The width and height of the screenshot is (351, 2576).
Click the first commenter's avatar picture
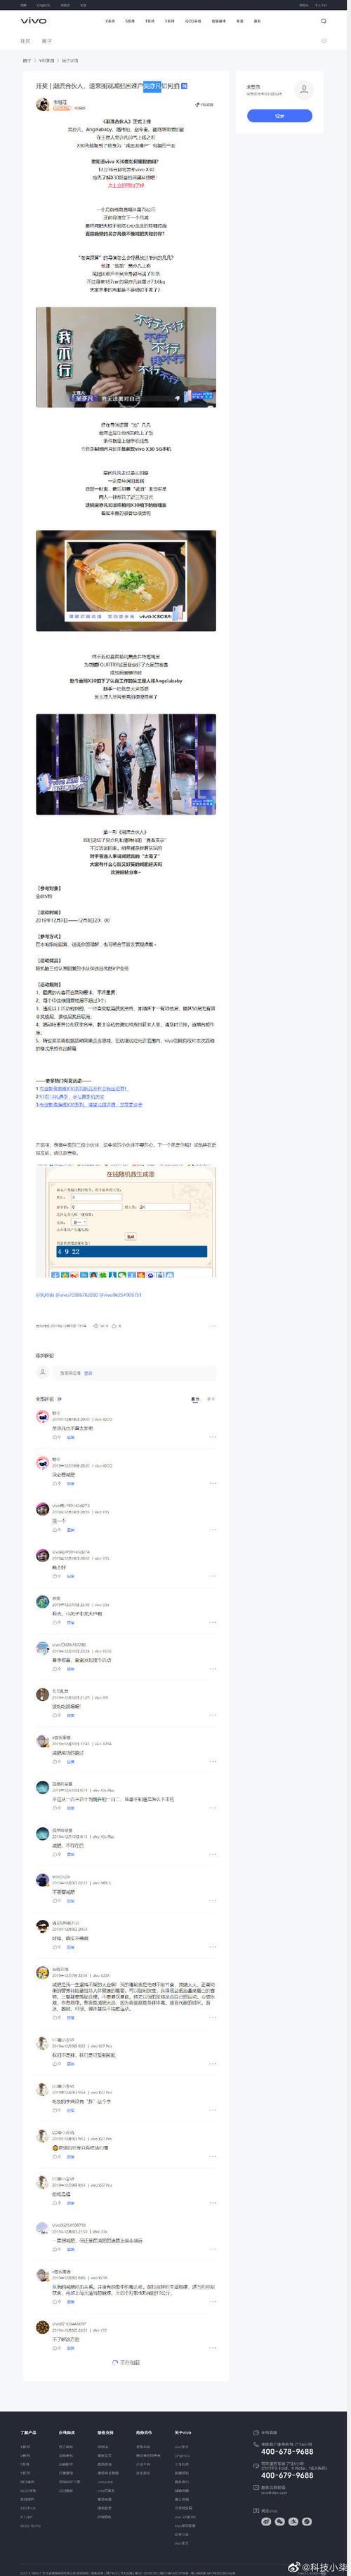42,1416
